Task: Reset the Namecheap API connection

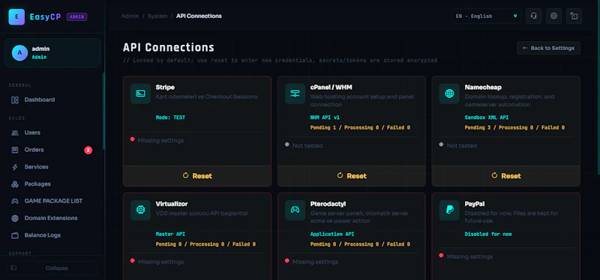Action: point(505,176)
